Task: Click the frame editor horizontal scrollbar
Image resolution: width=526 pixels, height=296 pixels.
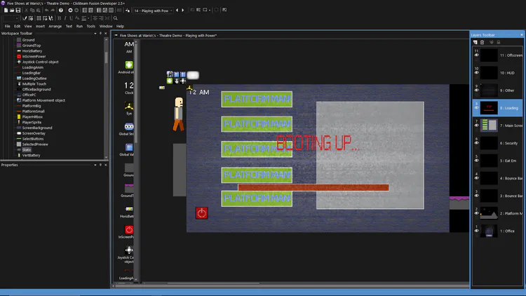Action: 213,283
